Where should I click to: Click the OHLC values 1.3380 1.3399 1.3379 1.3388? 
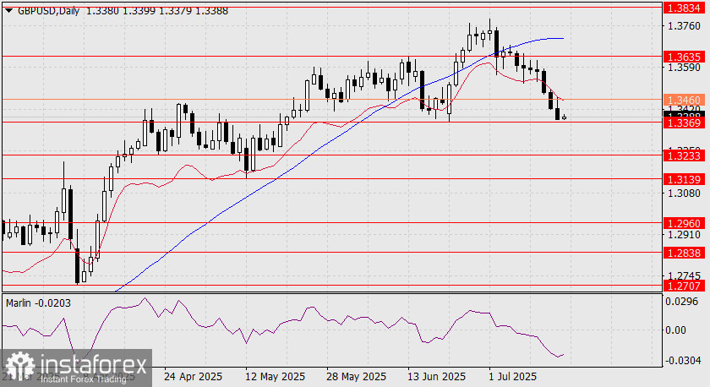[156, 11]
